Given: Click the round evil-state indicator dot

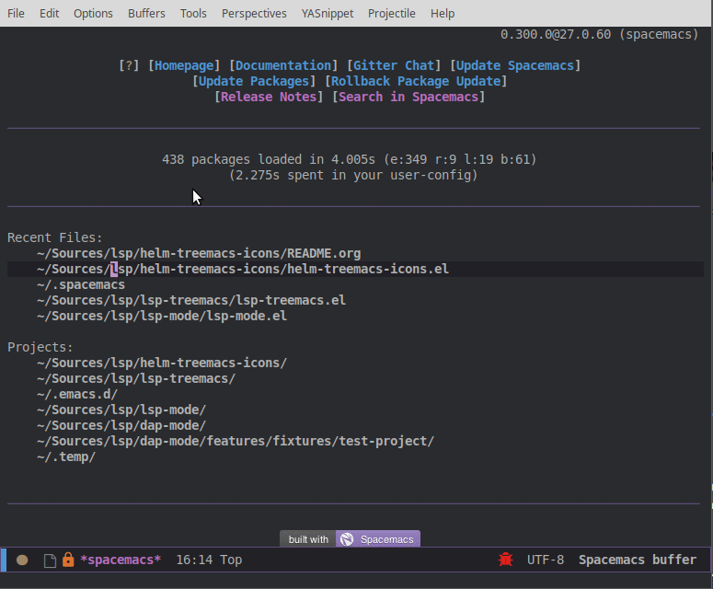Looking at the screenshot, I should 22,560.
